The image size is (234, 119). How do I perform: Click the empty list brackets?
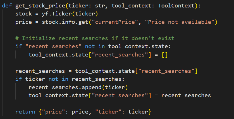[165, 55]
